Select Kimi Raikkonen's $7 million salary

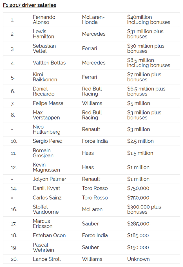click(x=144, y=77)
